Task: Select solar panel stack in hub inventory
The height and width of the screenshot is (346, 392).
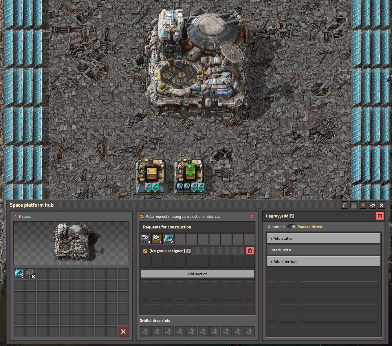Action: [19, 273]
